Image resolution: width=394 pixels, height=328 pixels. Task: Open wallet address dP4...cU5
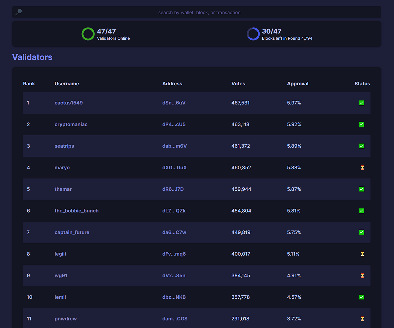click(x=174, y=124)
